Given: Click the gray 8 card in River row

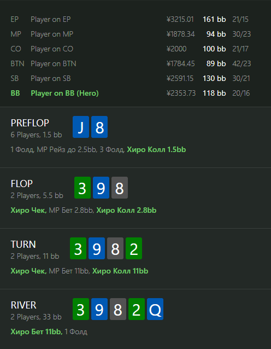Looking at the screenshot, I should coord(118,309).
